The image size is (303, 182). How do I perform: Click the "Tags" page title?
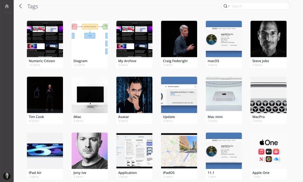(x=33, y=6)
